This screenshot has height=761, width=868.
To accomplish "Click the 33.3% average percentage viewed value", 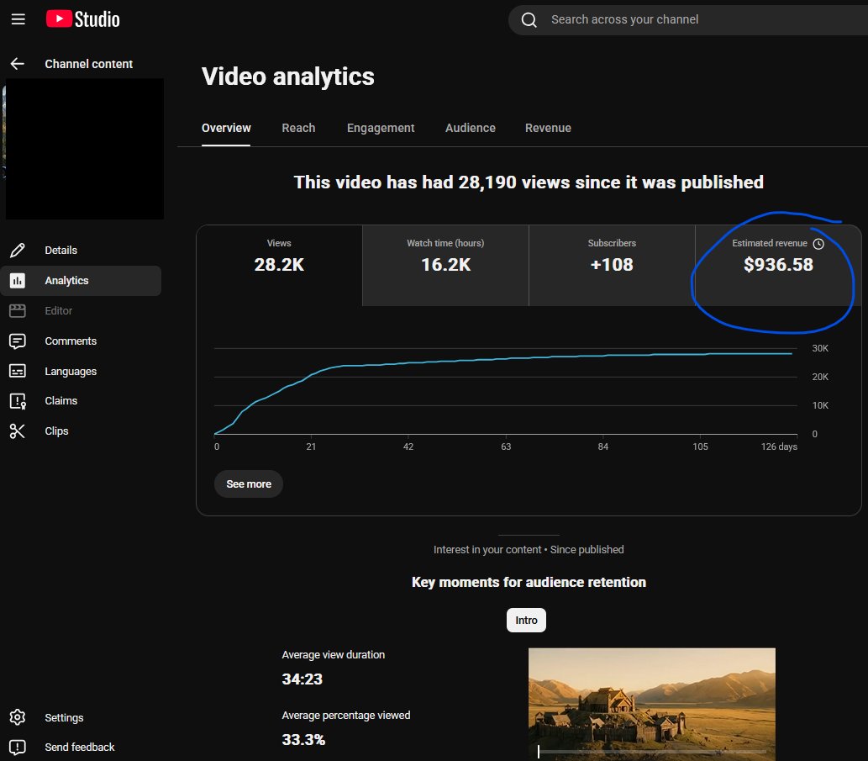I will (x=303, y=739).
